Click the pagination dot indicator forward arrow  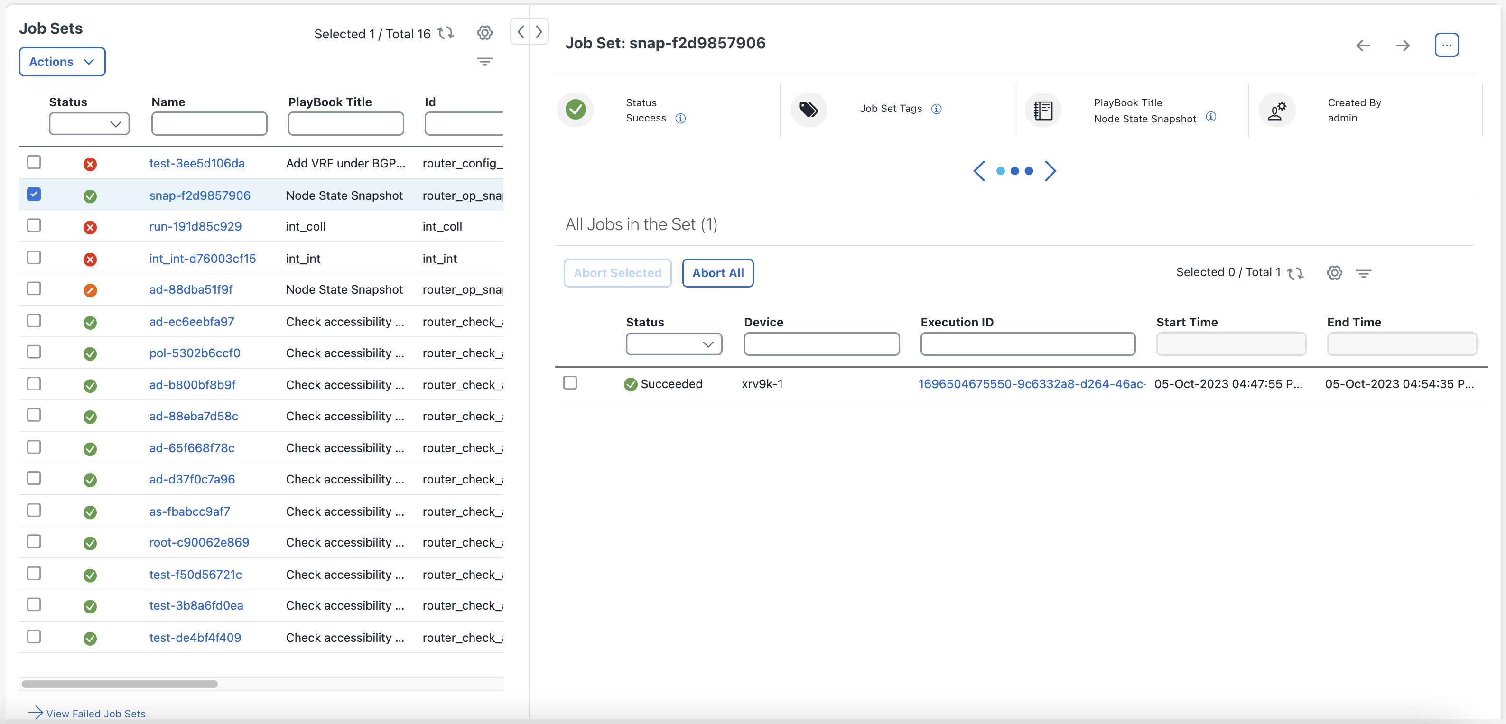(1050, 171)
